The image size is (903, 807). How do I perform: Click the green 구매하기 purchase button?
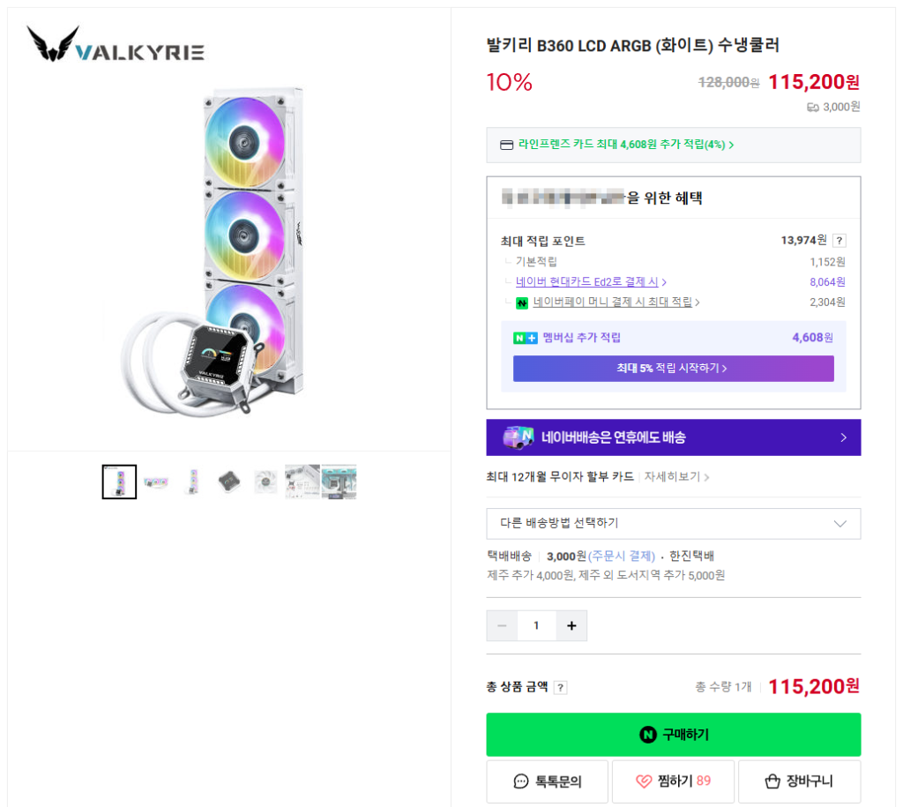pos(673,735)
